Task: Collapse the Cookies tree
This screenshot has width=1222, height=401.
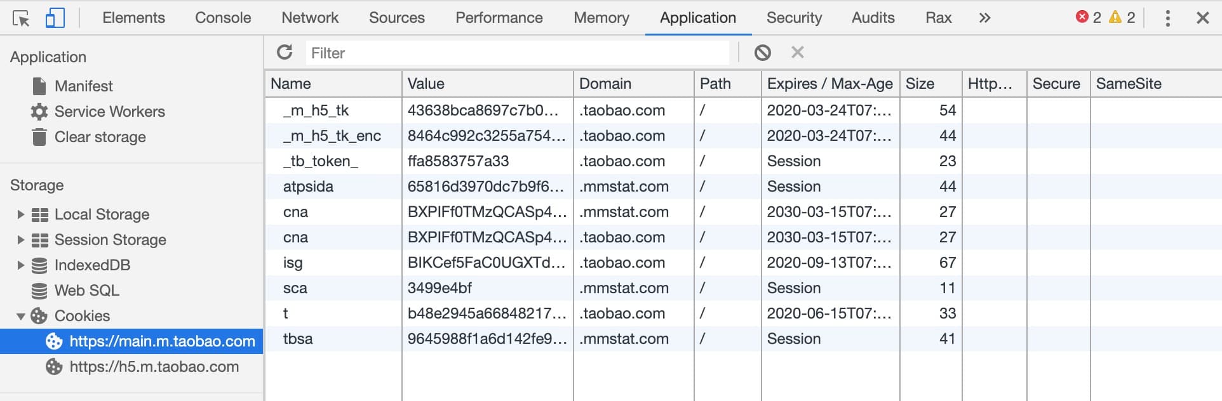Action: [x=20, y=316]
